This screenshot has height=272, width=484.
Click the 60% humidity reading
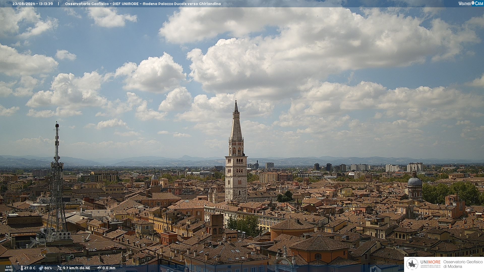pos(48,268)
